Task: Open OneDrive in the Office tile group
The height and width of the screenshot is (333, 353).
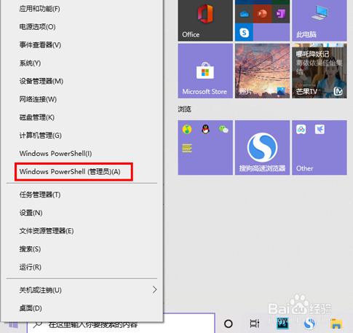Action: (244, 15)
